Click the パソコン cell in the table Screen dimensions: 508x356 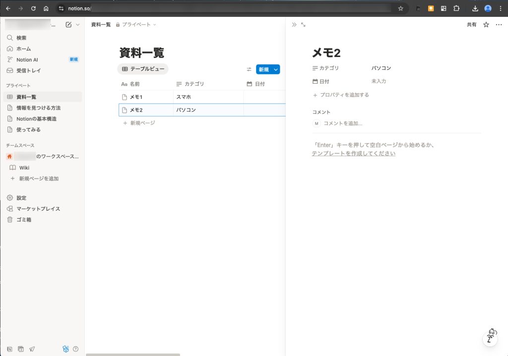[209, 110]
